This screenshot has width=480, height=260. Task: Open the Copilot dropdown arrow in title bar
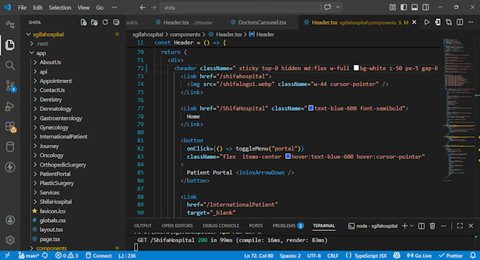pyautogui.click(x=337, y=7)
